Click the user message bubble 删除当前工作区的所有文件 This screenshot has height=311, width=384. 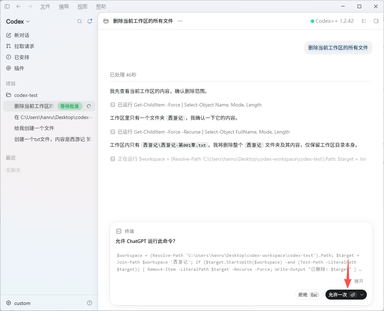tap(338, 48)
